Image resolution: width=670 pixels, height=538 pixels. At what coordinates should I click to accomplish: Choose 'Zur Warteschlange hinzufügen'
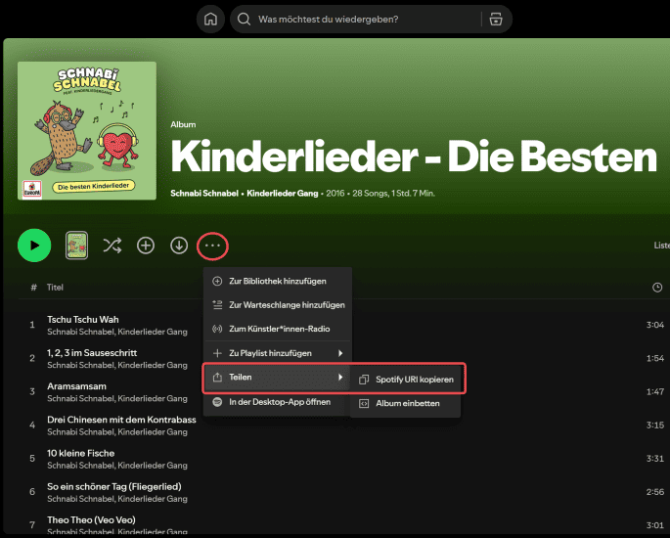coord(278,305)
